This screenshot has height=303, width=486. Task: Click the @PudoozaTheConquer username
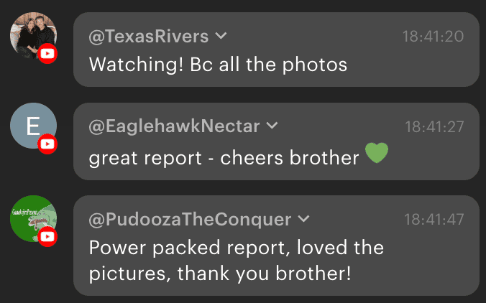[190, 218]
